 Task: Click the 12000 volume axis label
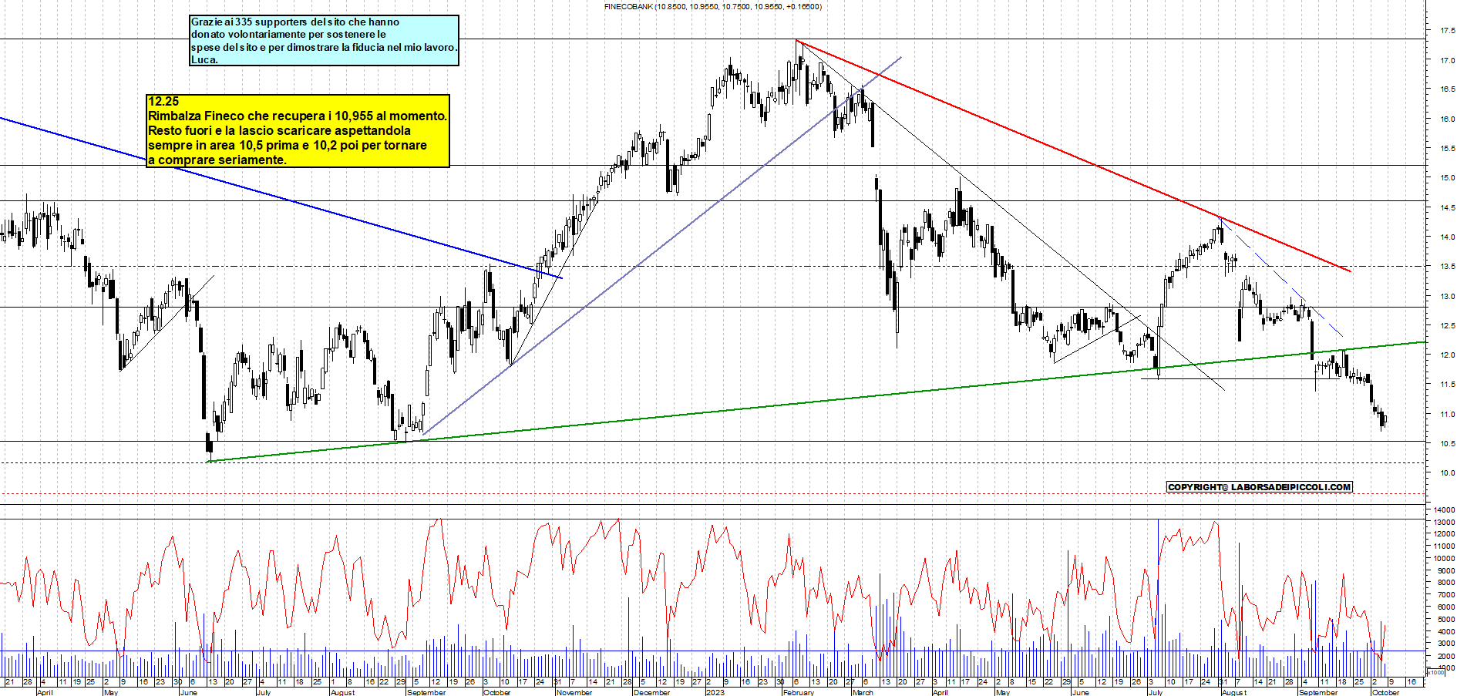pyautogui.click(x=1444, y=534)
